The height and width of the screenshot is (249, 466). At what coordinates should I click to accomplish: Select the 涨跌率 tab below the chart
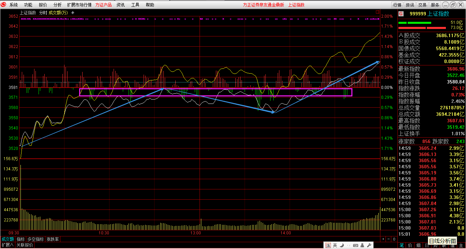(53, 239)
